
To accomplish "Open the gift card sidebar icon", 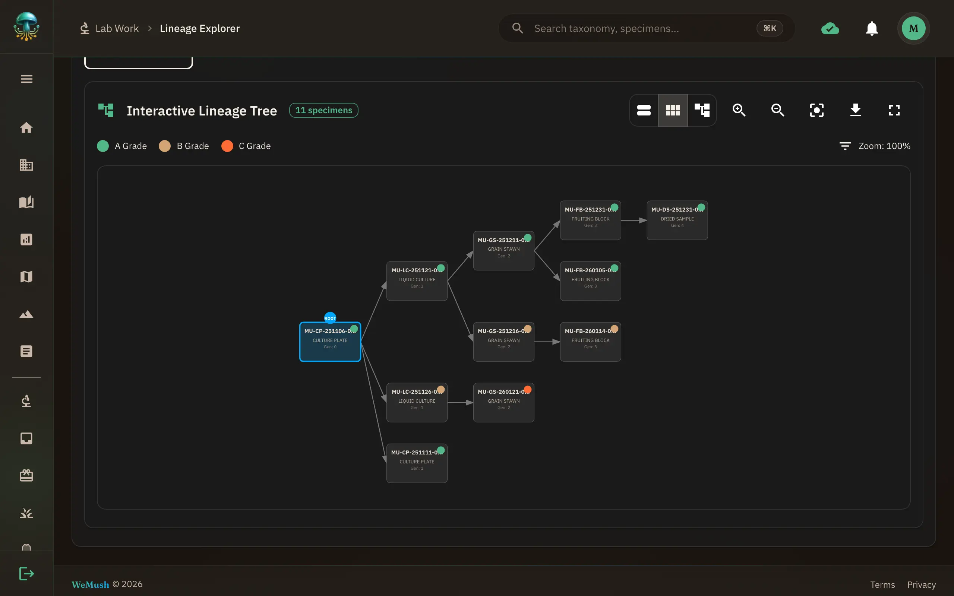I will 26,475.
